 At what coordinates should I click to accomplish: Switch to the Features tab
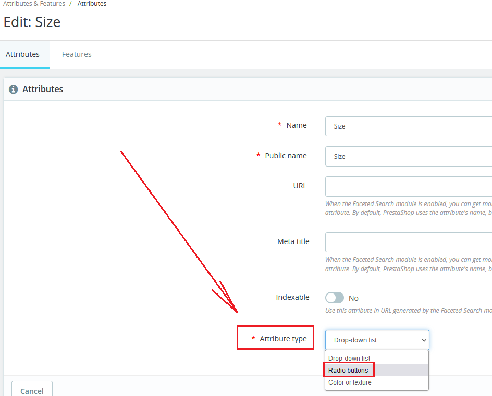77,54
